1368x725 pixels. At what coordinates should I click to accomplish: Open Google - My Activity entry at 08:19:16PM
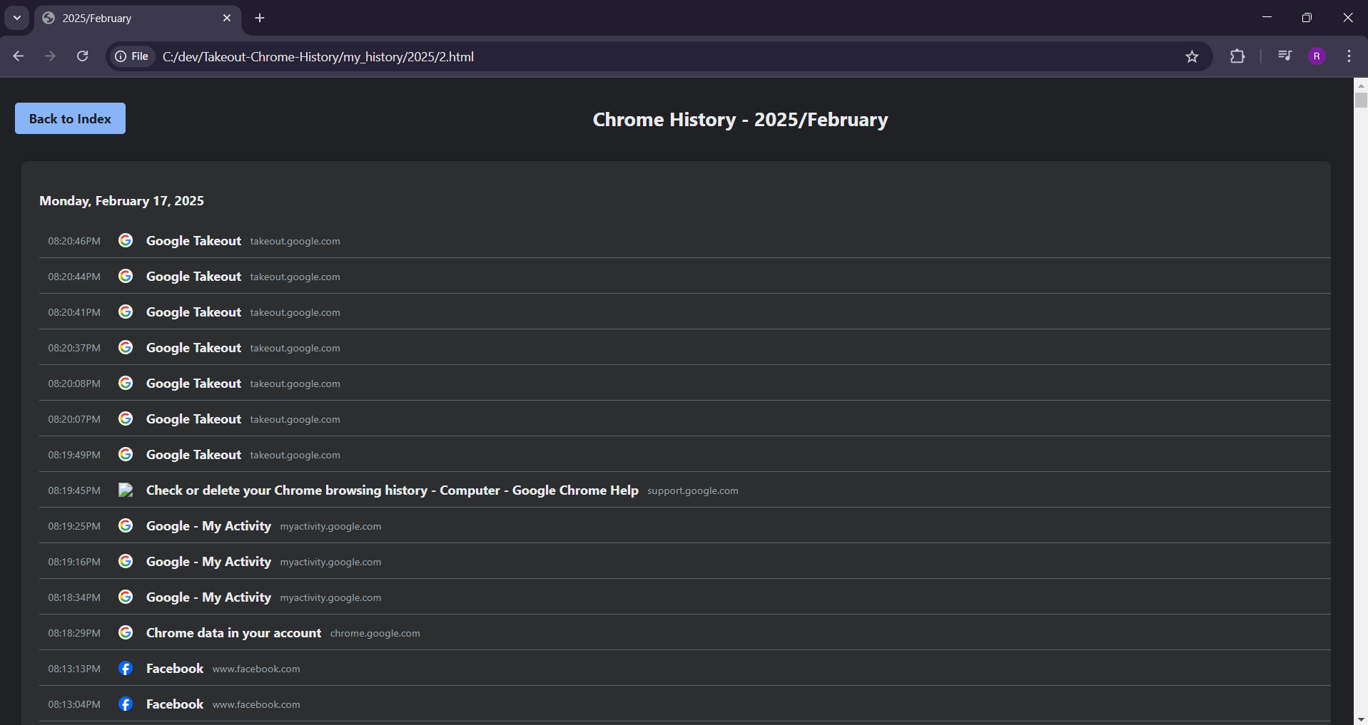[x=208, y=562]
